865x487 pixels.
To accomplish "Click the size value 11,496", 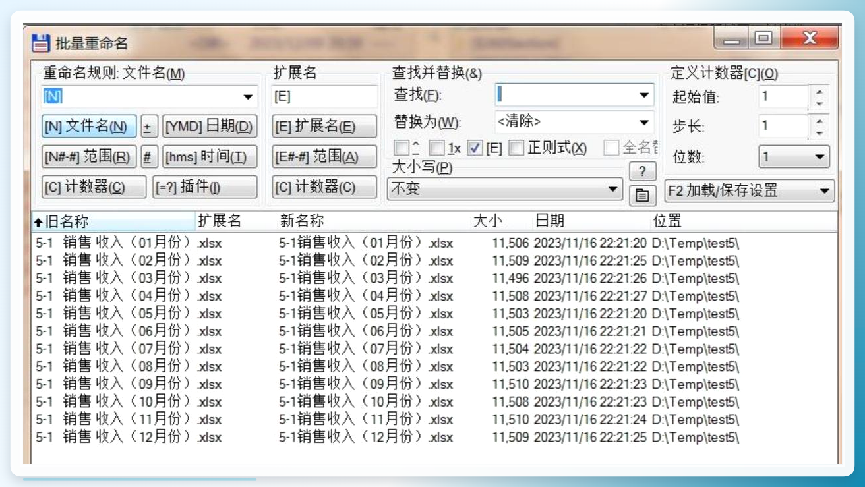I will point(510,279).
